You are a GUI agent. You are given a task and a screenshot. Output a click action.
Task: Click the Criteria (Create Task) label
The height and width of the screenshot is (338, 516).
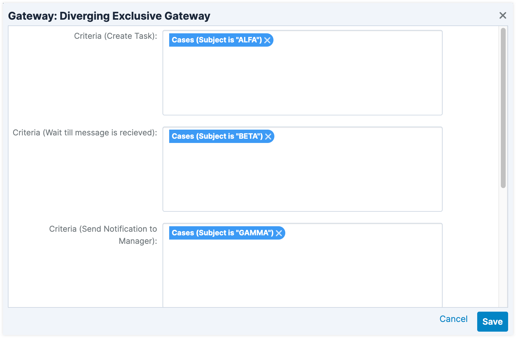click(116, 36)
